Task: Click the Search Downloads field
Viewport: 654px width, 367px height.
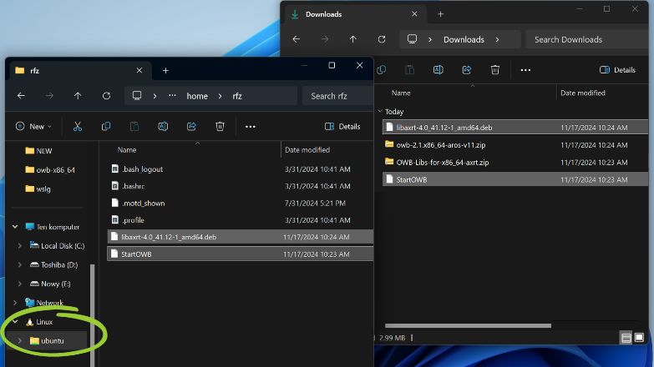Action: point(587,39)
